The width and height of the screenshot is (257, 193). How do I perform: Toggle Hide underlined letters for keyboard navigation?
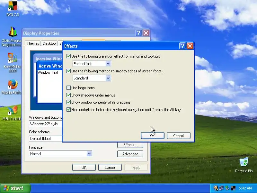[68, 110]
